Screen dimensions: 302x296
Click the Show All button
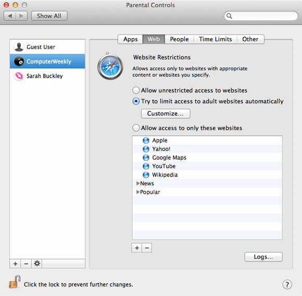coord(49,16)
